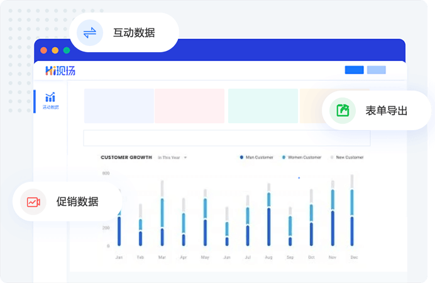Screen dimensions: 435x283
Task: Click the swap arrows icon beside 互动数据
Action: [x=90, y=33]
